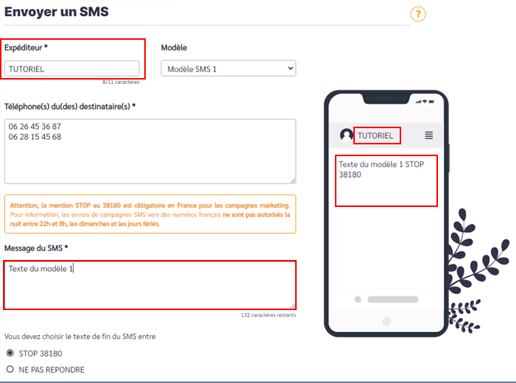Open the Modèle SMS 1 dropdown
Screen dimensions: 516x383
click(x=228, y=69)
